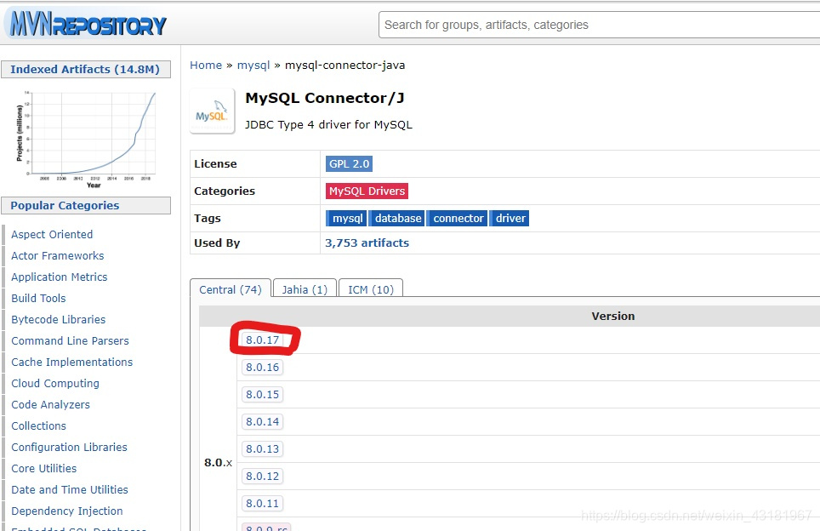
Task: Click the Popular Categories heading
Action: [x=85, y=206]
